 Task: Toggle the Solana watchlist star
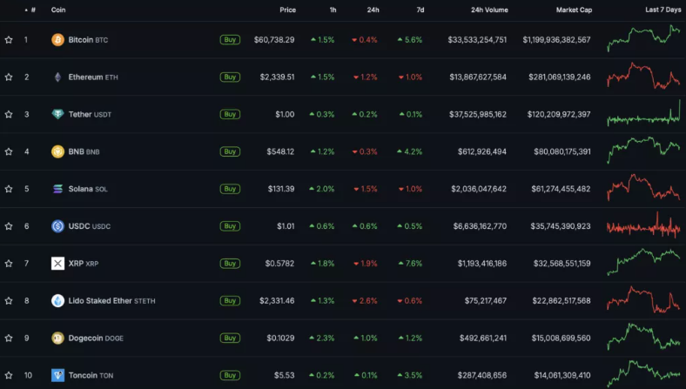pyautogui.click(x=9, y=189)
